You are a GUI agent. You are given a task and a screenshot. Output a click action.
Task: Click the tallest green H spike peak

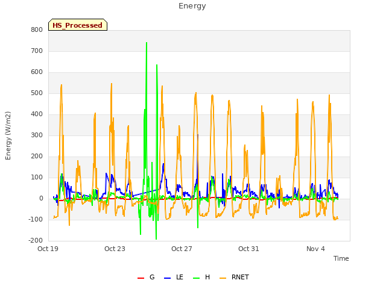point(147,43)
